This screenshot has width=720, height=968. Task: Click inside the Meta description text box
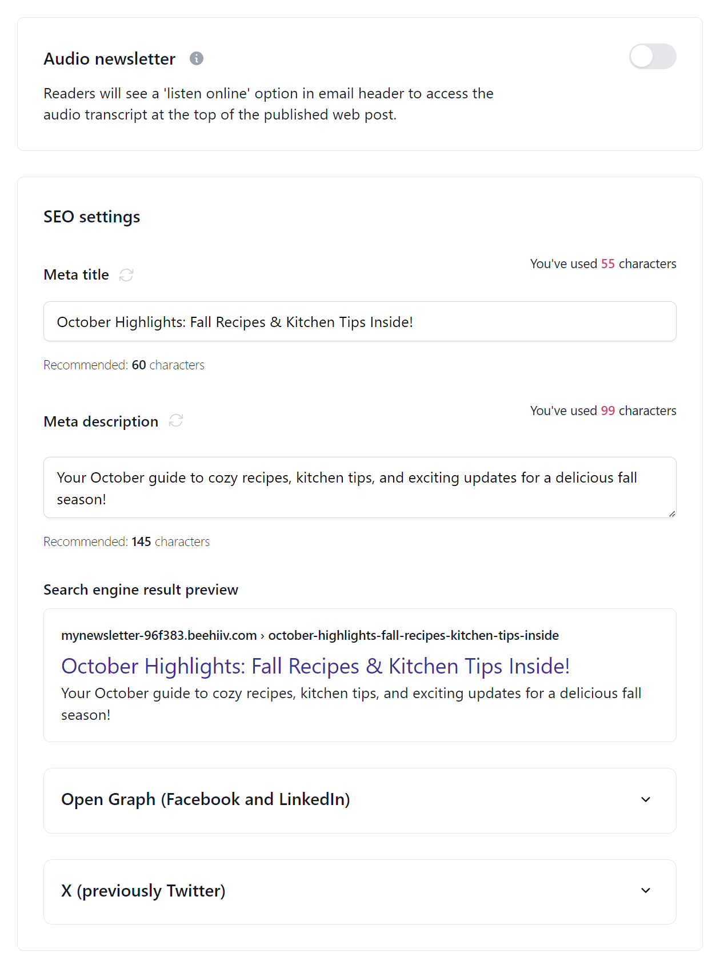[359, 487]
